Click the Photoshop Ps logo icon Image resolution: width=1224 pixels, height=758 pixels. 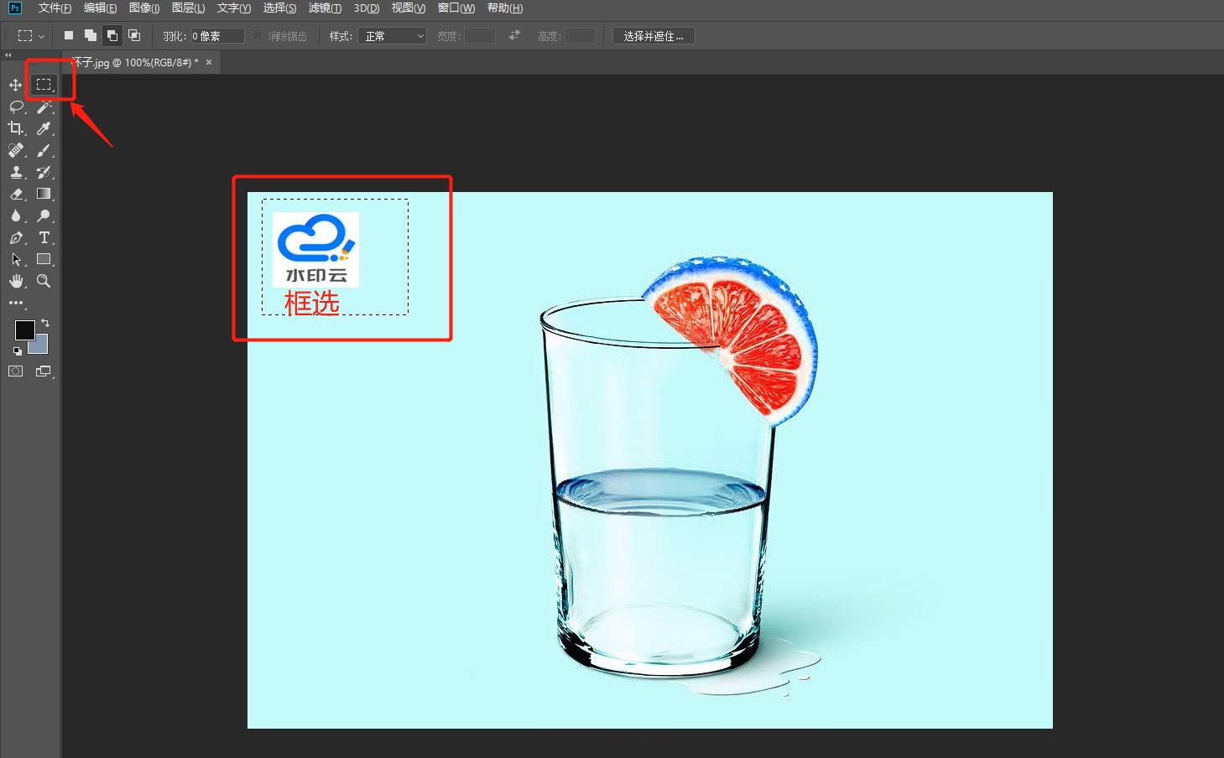[14, 8]
